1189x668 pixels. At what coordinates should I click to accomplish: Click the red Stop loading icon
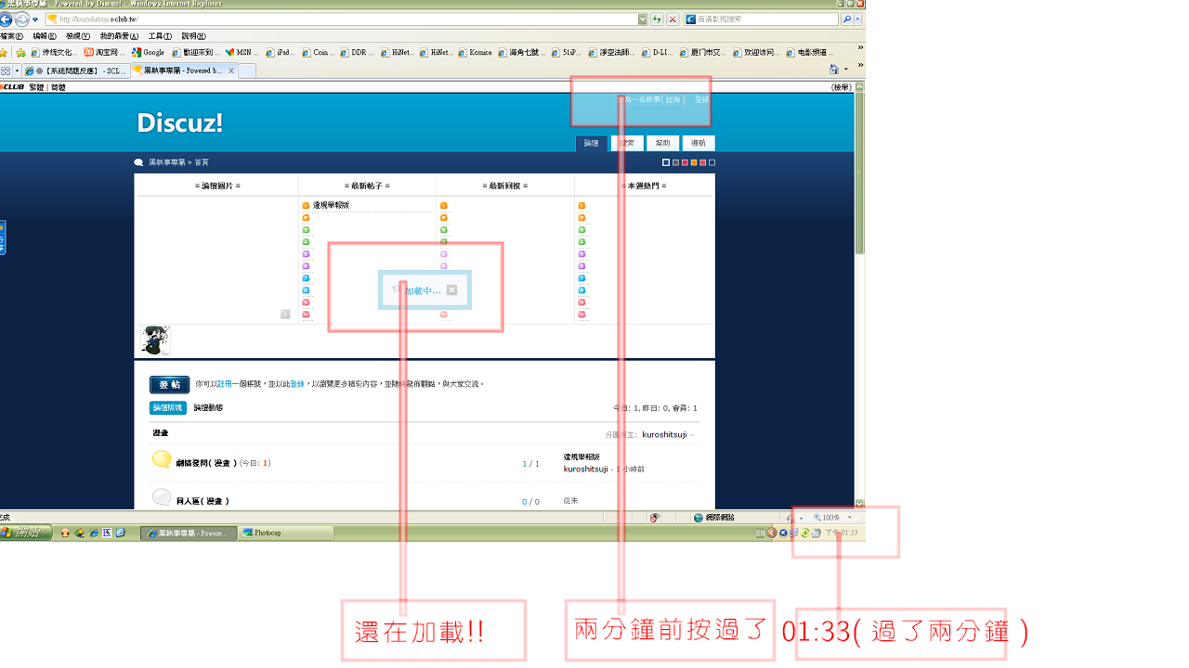(673, 19)
